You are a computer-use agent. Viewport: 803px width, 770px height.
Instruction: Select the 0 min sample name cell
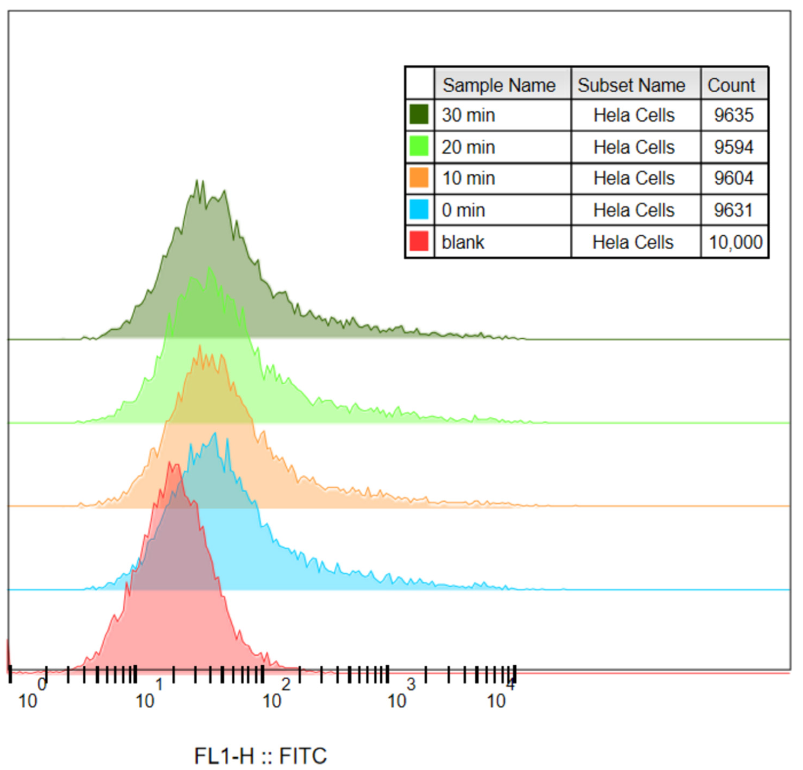click(463, 211)
